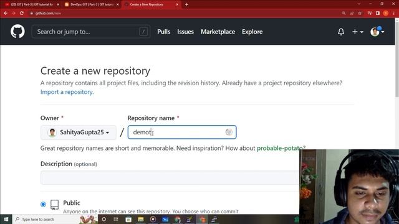Viewport: 399px width, 224px height.
Task: Open the Chrome three-dot menu
Action: (x=393, y=13)
